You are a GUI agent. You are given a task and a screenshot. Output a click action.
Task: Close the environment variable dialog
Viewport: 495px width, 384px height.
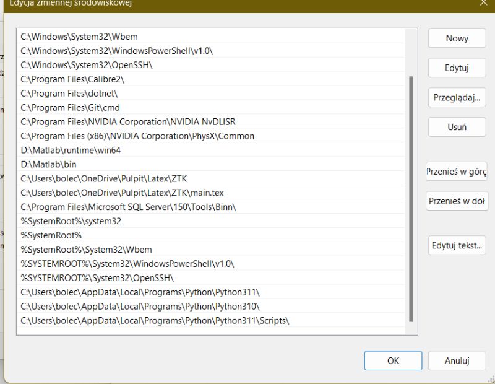[x=483, y=3]
